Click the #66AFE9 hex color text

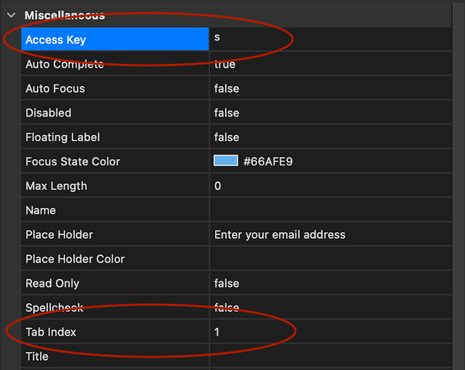(x=268, y=162)
